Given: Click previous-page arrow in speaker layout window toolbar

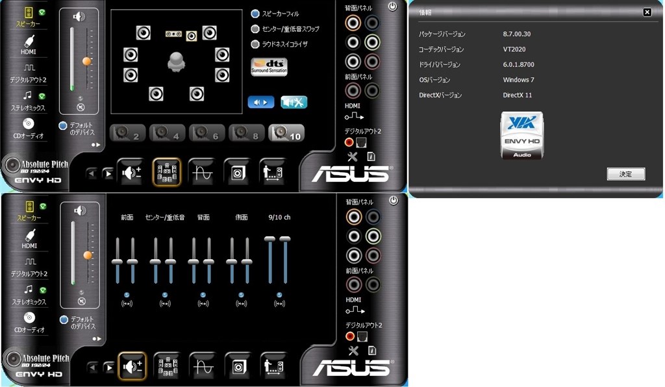Looking at the screenshot, I should 92,173.
